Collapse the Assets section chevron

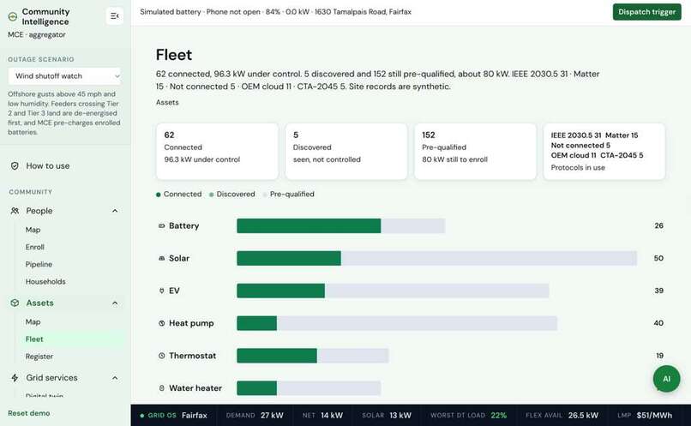click(x=115, y=303)
